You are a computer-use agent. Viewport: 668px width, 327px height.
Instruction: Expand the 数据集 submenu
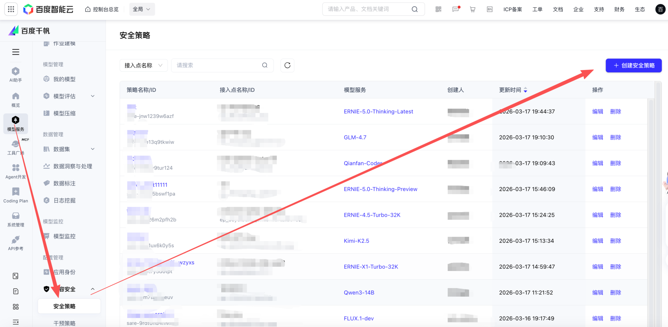[x=93, y=149]
